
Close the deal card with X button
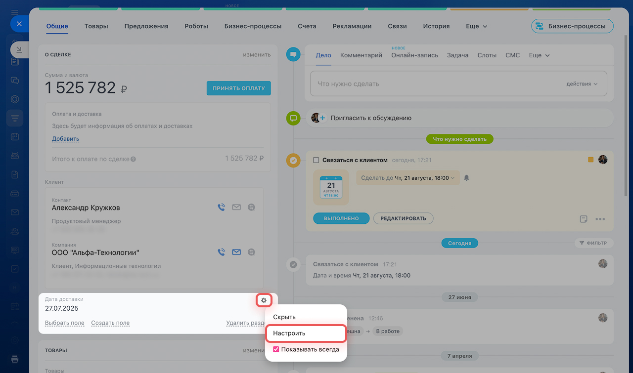19,23
